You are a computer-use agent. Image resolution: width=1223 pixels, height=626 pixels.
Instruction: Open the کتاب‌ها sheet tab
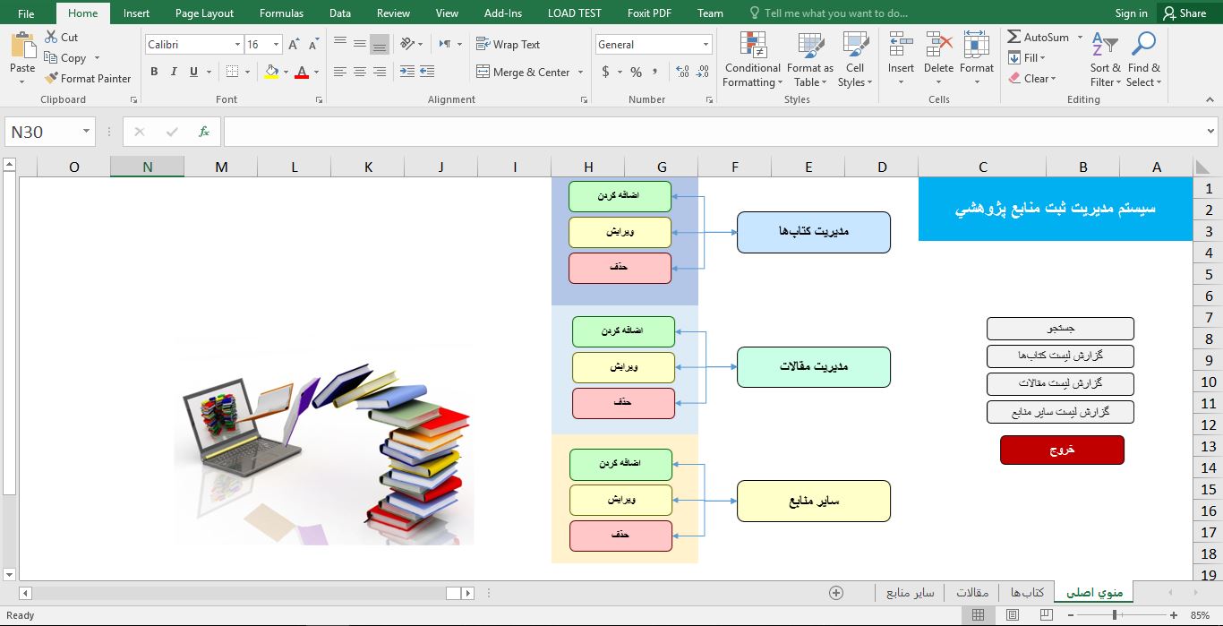coord(1027,593)
